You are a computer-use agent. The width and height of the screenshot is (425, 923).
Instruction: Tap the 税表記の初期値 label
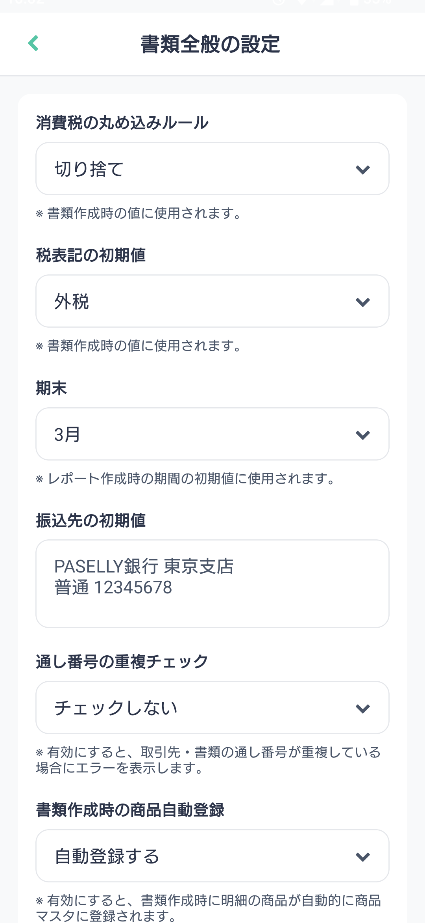coord(91,255)
